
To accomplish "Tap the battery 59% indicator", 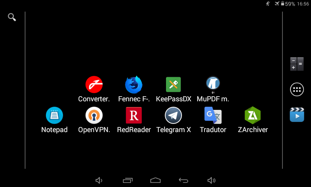I will click(288, 4).
